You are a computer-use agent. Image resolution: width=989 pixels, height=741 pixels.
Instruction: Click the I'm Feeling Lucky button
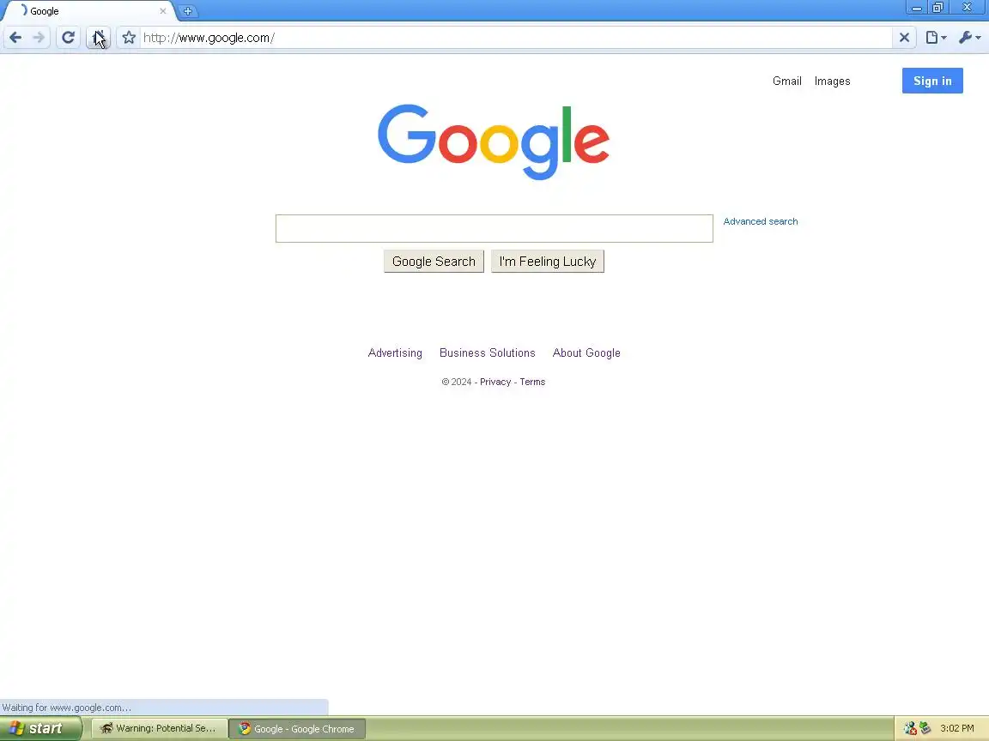pos(548,261)
